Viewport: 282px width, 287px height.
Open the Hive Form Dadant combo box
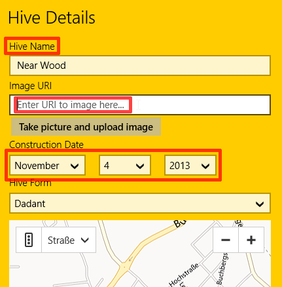pos(140,203)
